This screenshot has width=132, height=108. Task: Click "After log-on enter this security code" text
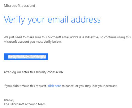[29, 72]
